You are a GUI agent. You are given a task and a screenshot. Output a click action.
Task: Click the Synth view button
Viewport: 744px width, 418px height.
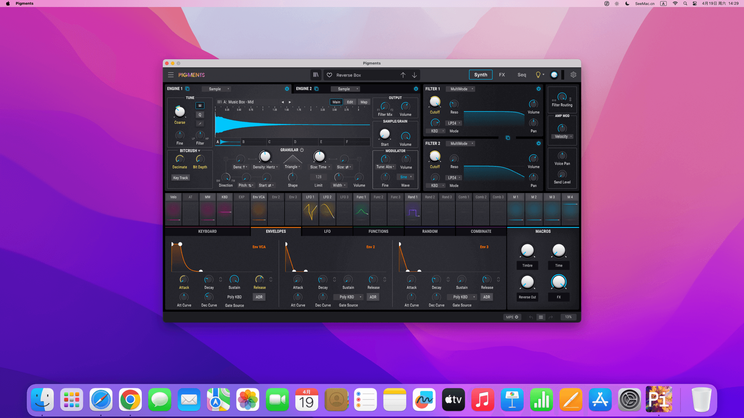480,75
